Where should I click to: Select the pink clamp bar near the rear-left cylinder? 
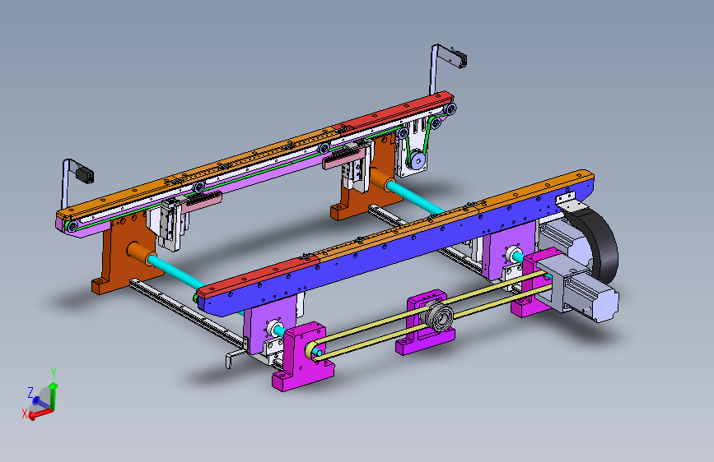click(202, 201)
